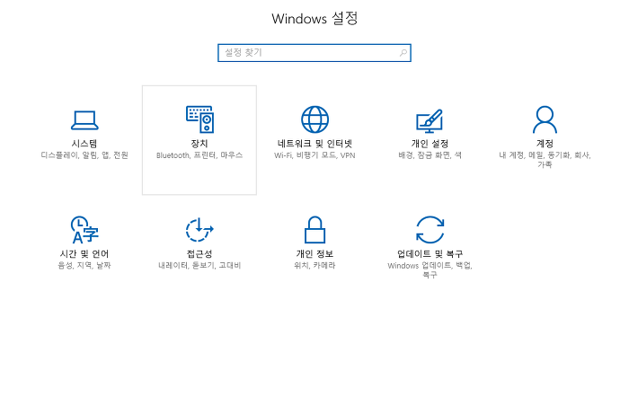Viewport: 629px width, 397px height.
Task: Click the 디스플레이, 알림, 앱, 전원 description
Action: [84, 154]
